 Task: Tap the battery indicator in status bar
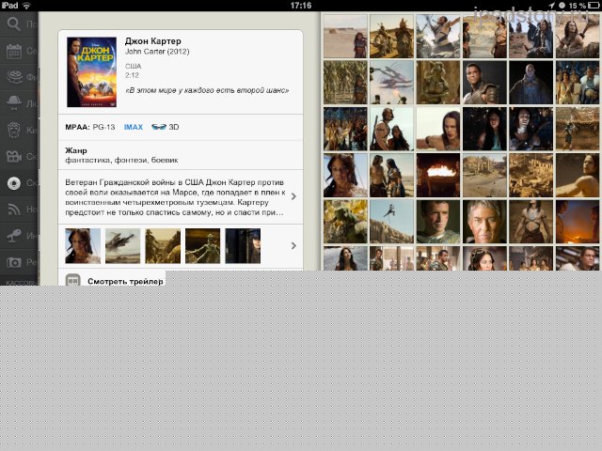pyautogui.click(x=594, y=6)
